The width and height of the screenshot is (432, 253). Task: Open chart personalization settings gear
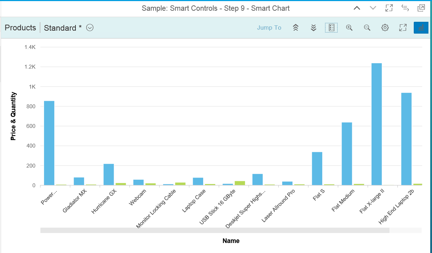385,28
